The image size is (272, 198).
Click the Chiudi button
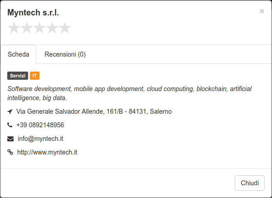tap(250, 183)
